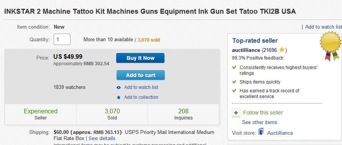Click the store door icon beside Visit store
Viewport: 342px width, 145px height.
[x=261, y=132]
